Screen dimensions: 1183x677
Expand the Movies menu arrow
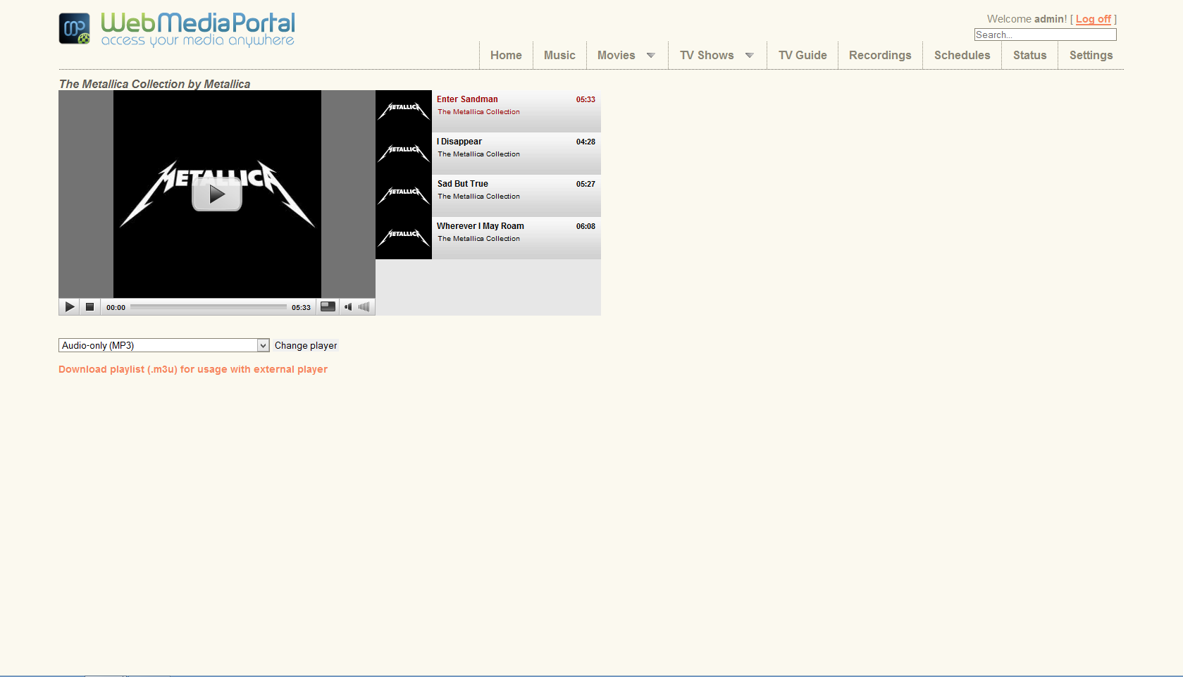(651, 56)
